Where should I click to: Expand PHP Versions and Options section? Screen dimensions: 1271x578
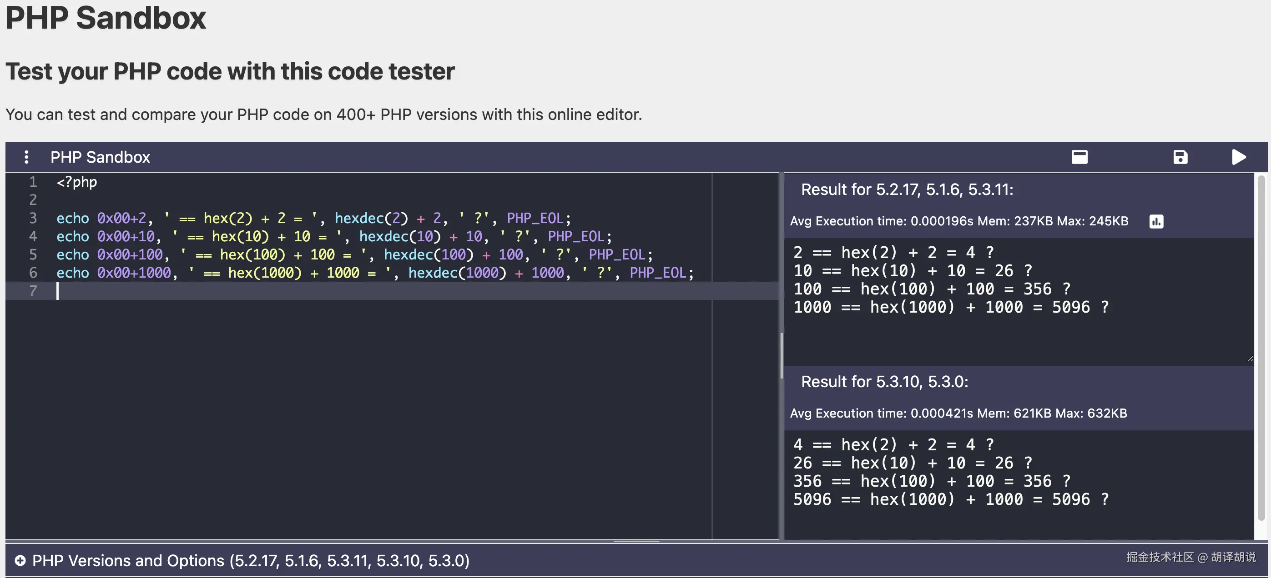click(x=251, y=560)
